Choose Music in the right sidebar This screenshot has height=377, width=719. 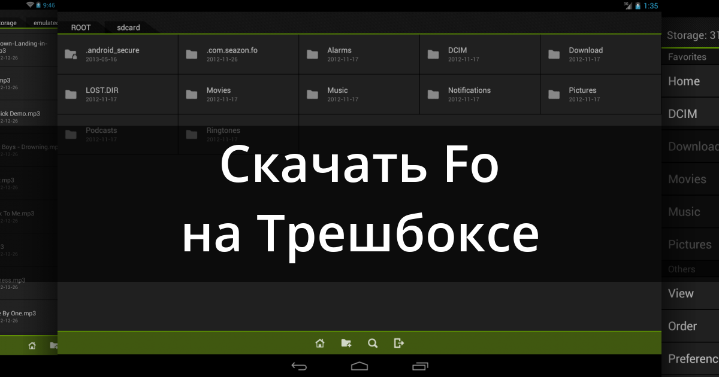pyautogui.click(x=690, y=212)
